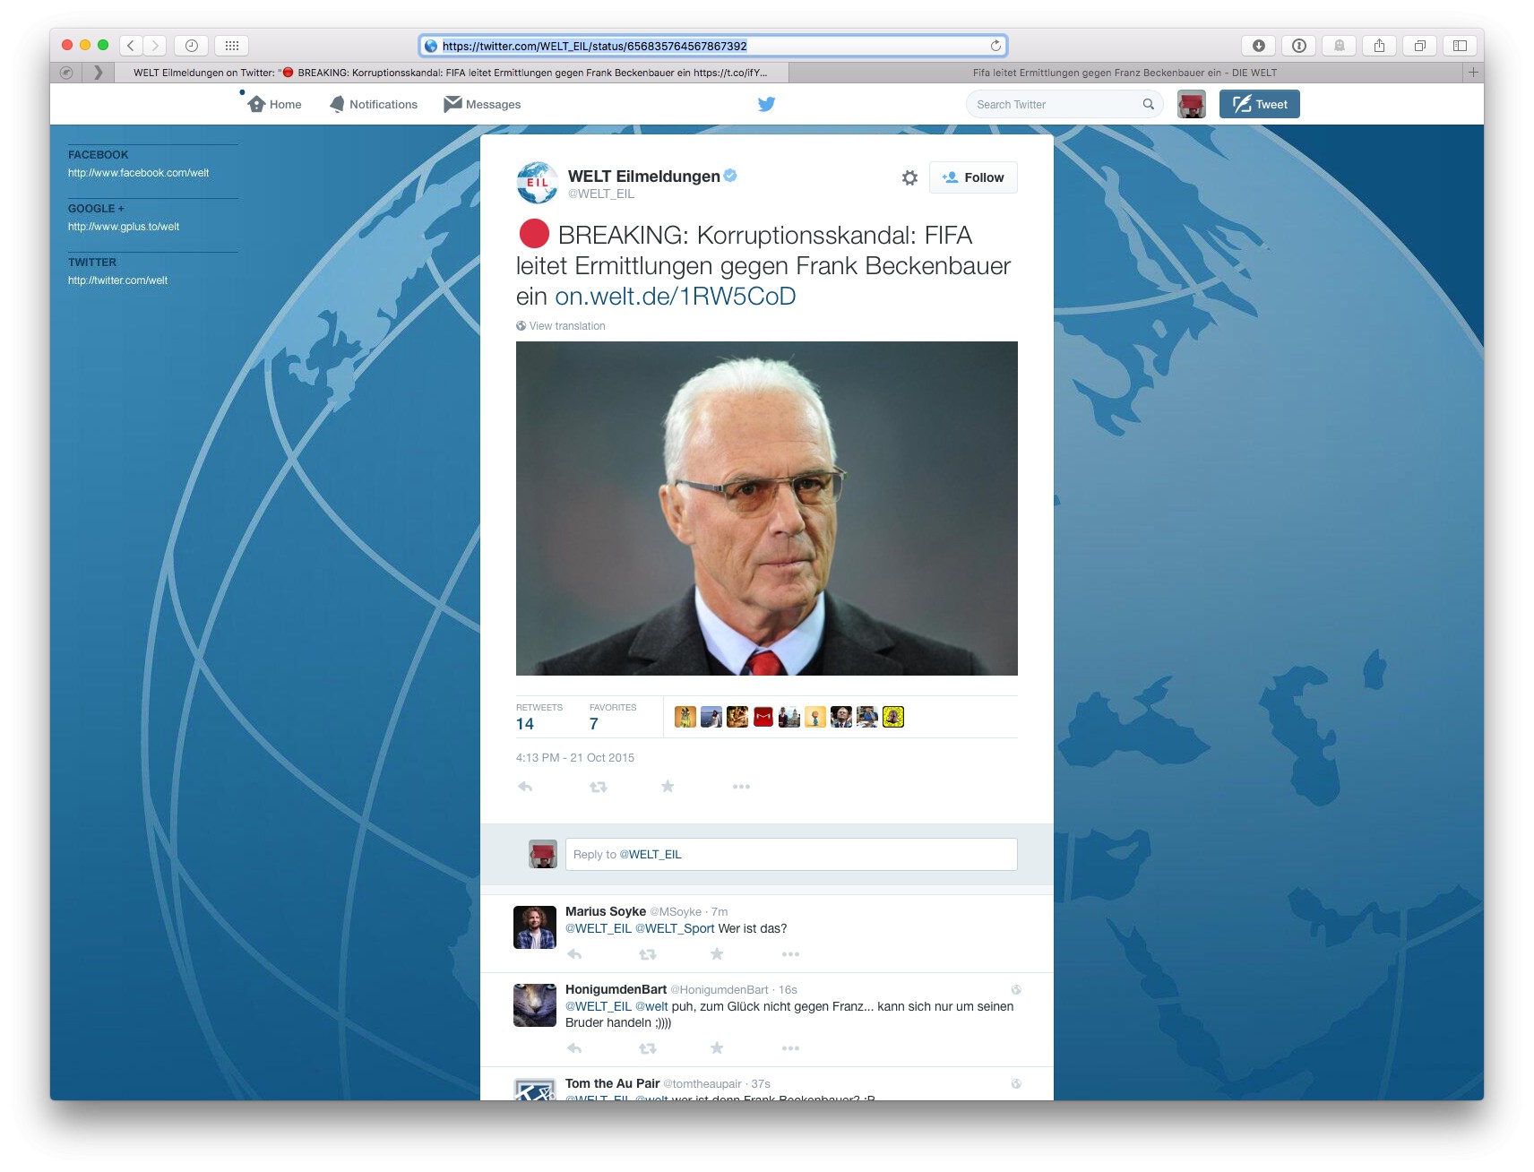Click yellow Snapchat-style avatar in row
The height and width of the screenshot is (1172, 1534).
pos(893,717)
